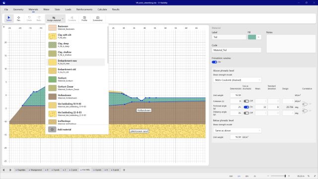Open the Same as above dropdown
This screenshot has height=179, width=318.
point(237,130)
